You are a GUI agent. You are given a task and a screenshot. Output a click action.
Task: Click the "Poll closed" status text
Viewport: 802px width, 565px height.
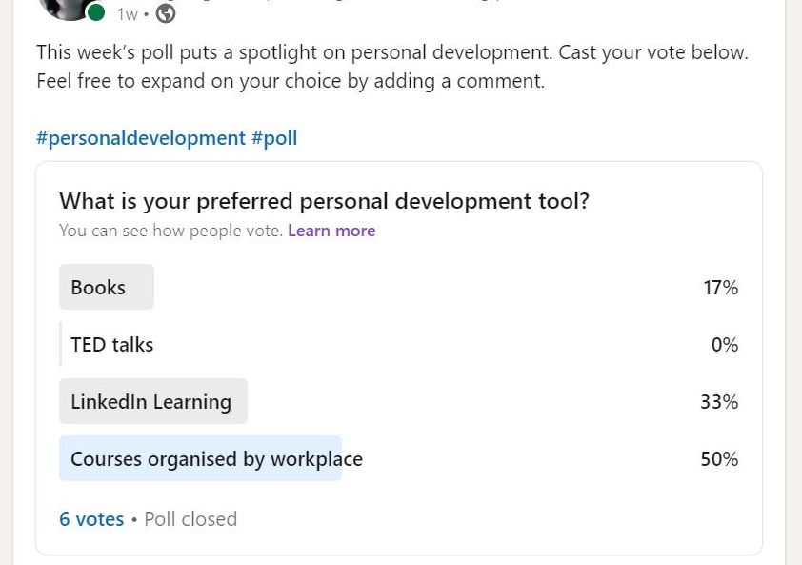pyautogui.click(x=190, y=519)
